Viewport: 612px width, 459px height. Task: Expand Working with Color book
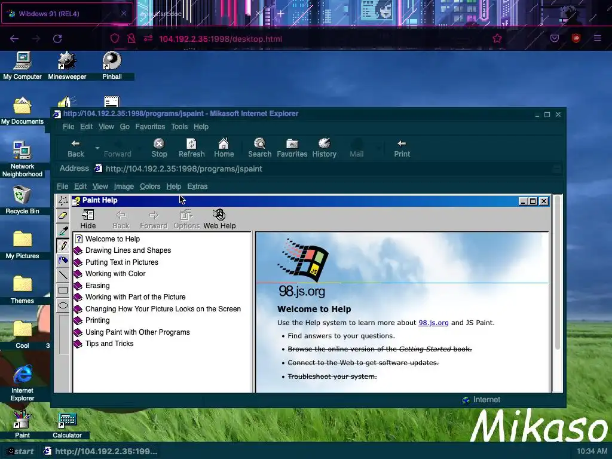pyautogui.click(x=115, y=274)
